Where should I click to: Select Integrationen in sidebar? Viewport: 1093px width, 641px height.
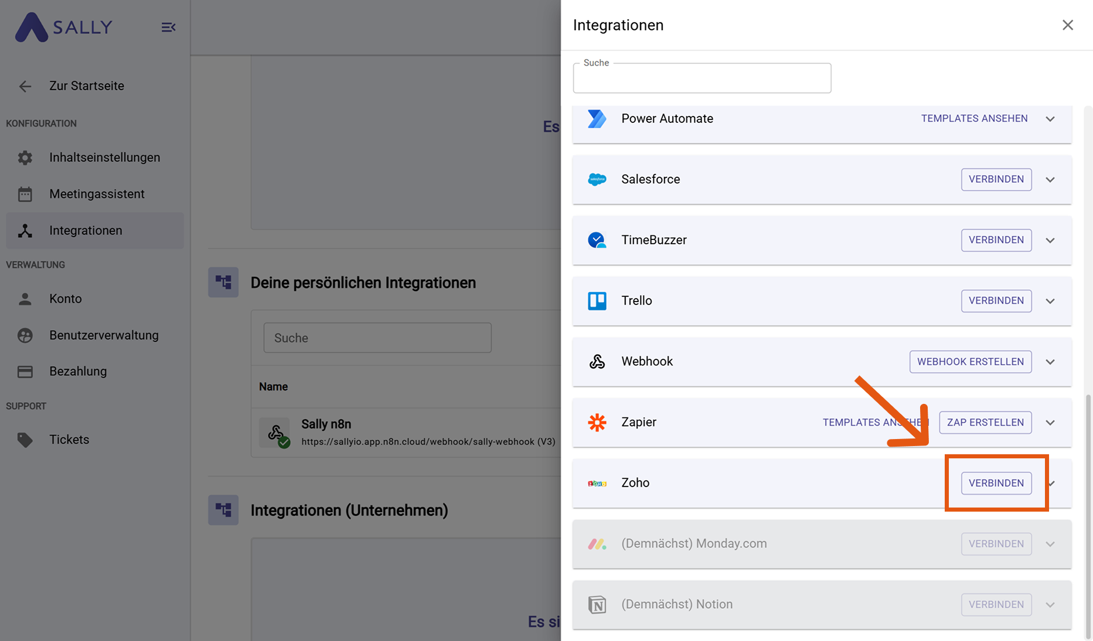point(94,231)
